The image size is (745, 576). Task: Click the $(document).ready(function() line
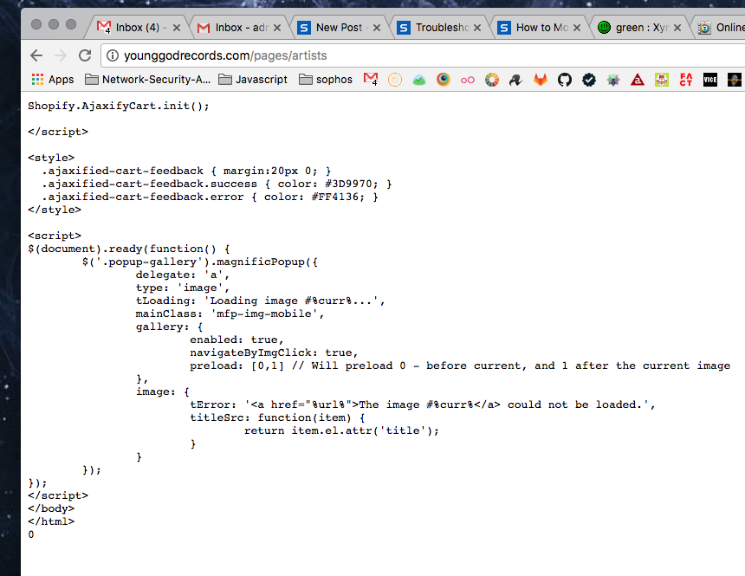(129, 249)
